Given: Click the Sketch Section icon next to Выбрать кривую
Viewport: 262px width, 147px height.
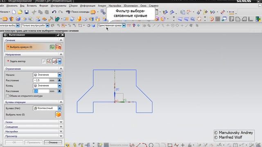Looking at the screenshot, I should (x=52, y=47).
